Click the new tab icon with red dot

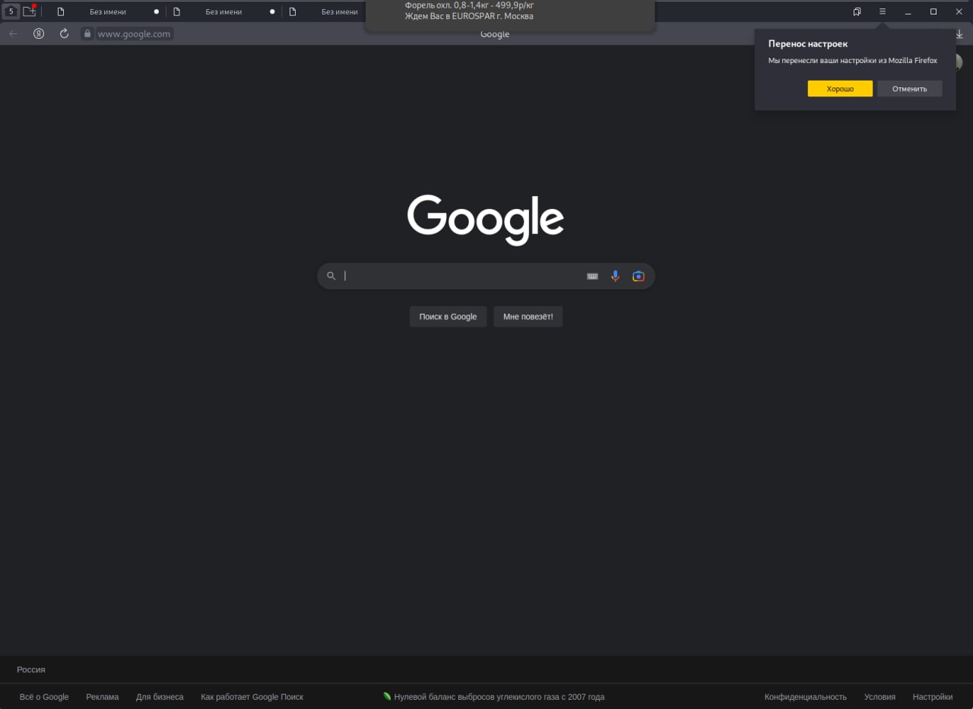pos(30,11)
